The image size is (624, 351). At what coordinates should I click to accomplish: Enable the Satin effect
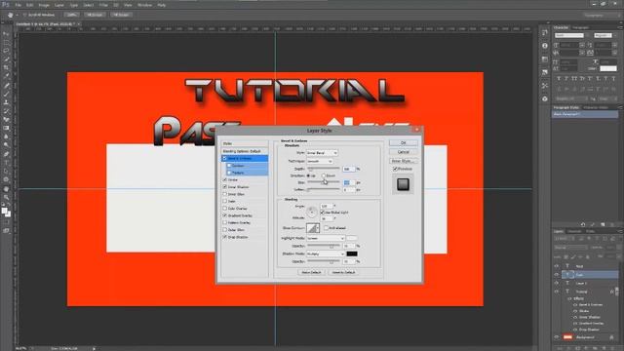pyautogui.click(x=225, y=202)
